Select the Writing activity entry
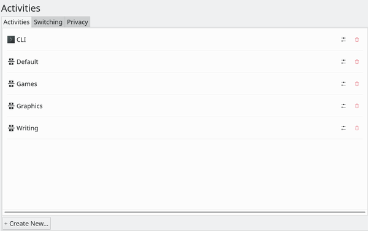The image size is (368, 231). tap(185, 128)
